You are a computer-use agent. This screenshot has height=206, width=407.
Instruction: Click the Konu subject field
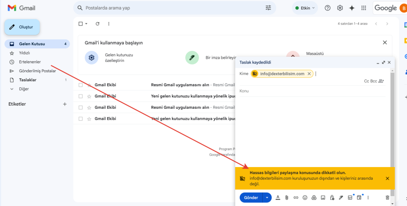point(312,91)
